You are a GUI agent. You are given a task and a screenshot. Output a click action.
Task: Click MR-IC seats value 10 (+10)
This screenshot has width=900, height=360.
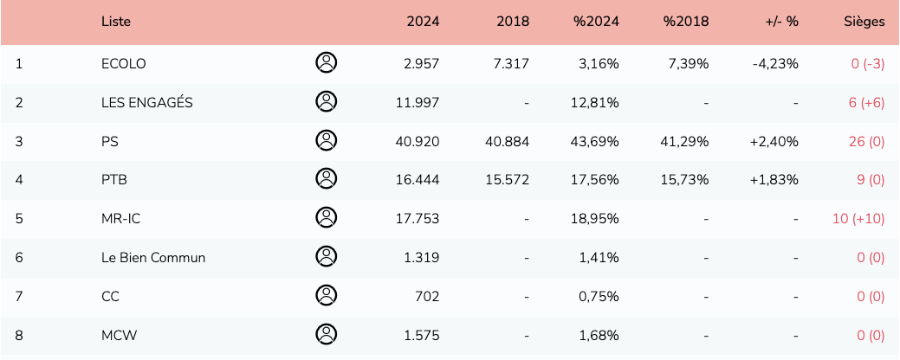(x=858, y=219)
